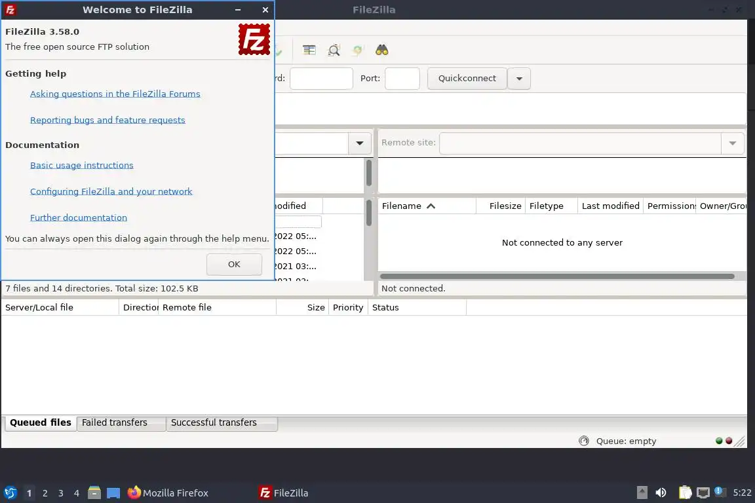The width and height of the screenshot is (755, 503).
Task: Click the Status queue column header
Action: coord(417,308)
